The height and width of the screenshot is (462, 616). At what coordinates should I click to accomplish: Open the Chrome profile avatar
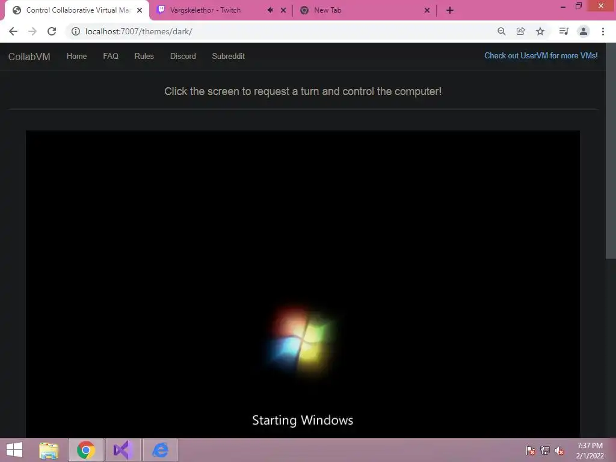[584, 31]
